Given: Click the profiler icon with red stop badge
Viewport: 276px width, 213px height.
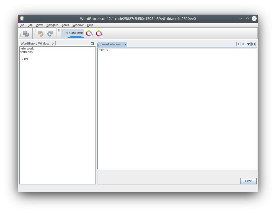Looking at the screenshot, I should 99,33.
